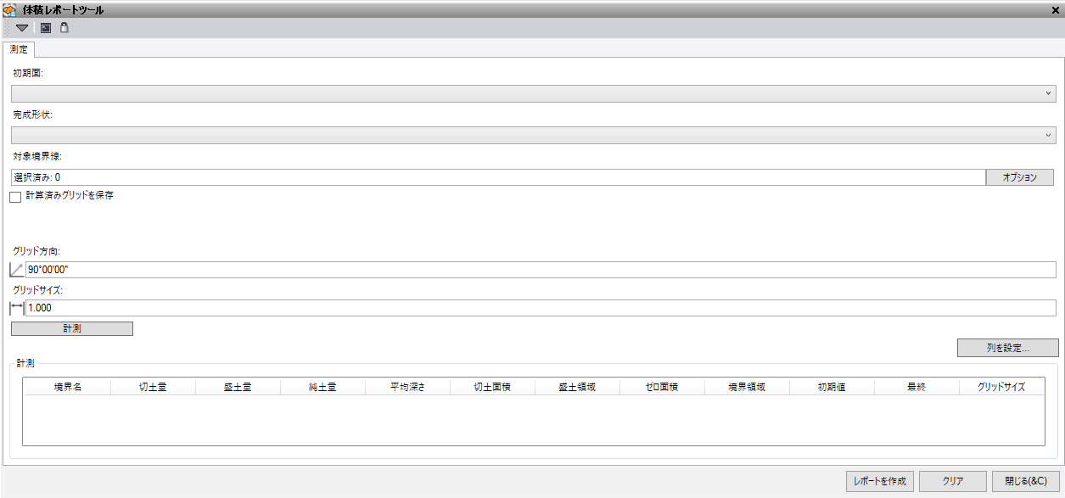Click the 切土量 column header
The height and width of the screenshot is (498, 1065).
[153, 387]
